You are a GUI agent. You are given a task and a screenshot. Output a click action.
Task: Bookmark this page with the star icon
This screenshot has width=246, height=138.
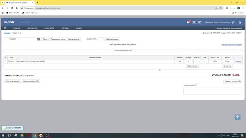[221, 8]
